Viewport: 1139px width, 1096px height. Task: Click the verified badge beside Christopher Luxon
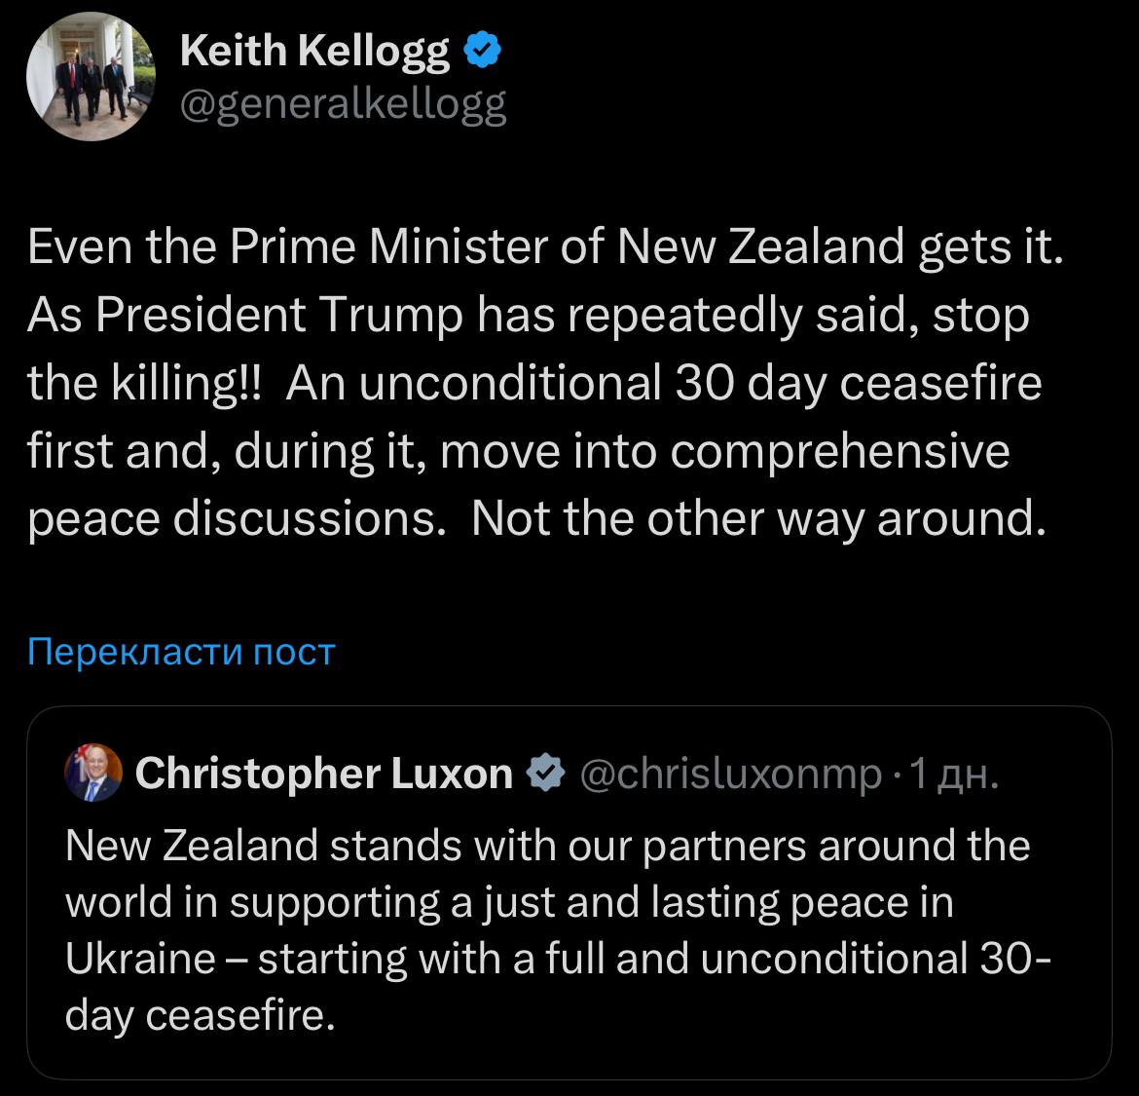pos(546,774)
